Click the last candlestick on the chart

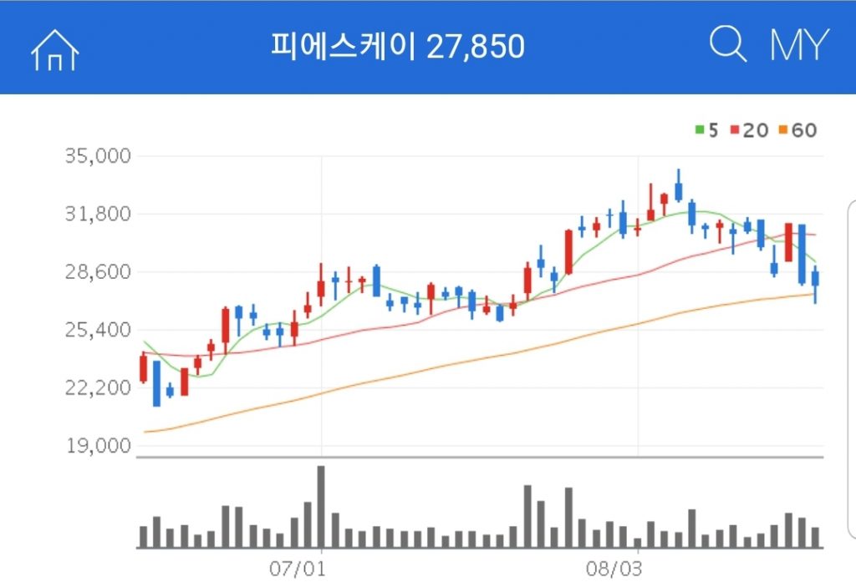[x=815, y=280]
